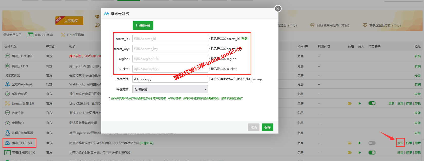The width and height of the screenshot is (424, 161).
Task: Click 卸载 for 腾讯云COS 5.4
Action: 418,143
